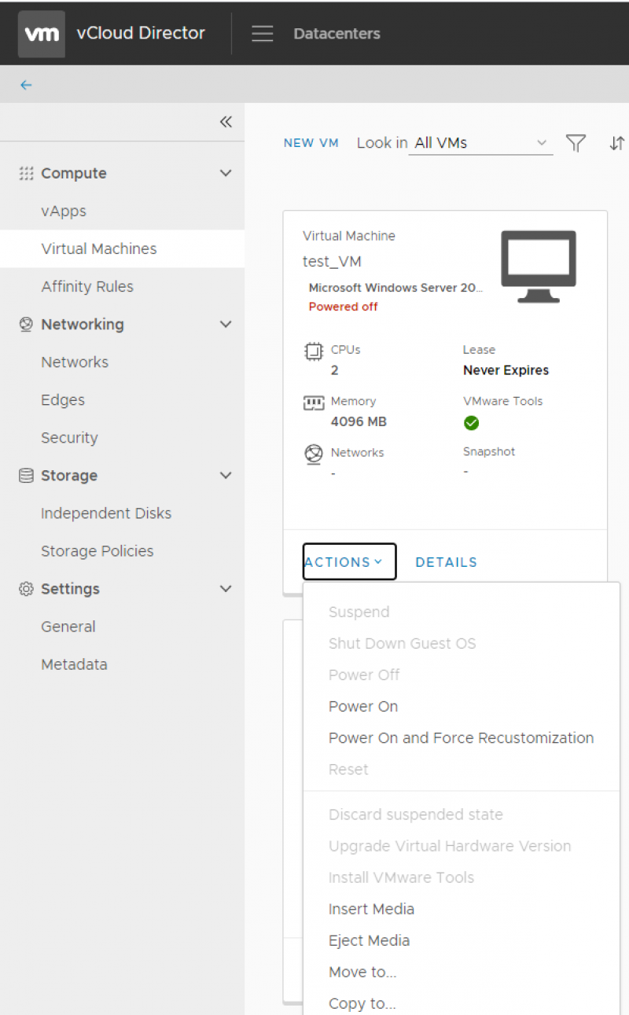Screen dimensions: 629x1015
Task: Click the VM card Networks icon
Action: point(314,454)
